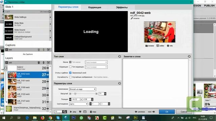Click the Масштаб slider decrease arrow
This screenshot has width=216, height=121.
pyautogui.click(x=70, y=94)
